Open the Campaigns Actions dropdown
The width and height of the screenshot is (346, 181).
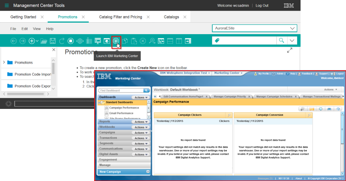tap(141, 133)
